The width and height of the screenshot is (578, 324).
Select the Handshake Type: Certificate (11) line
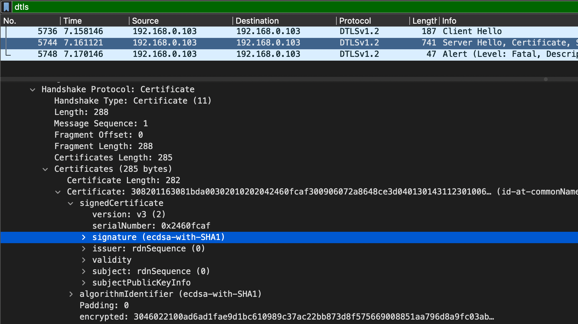tap(133, 101)
